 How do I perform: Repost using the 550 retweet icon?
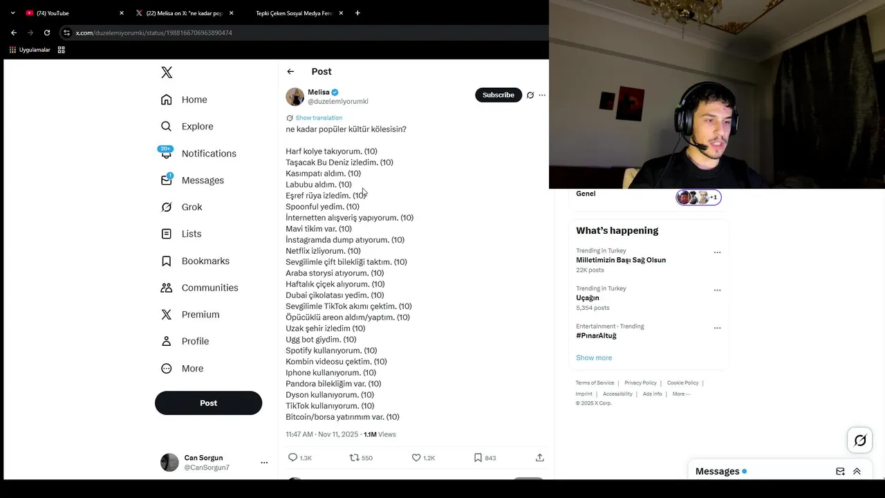(361, 458)
